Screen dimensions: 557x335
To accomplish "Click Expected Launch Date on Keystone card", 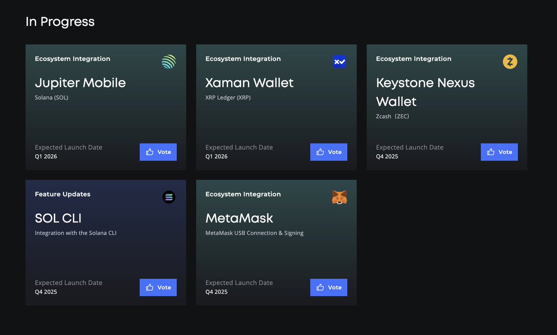I will 410,147.
